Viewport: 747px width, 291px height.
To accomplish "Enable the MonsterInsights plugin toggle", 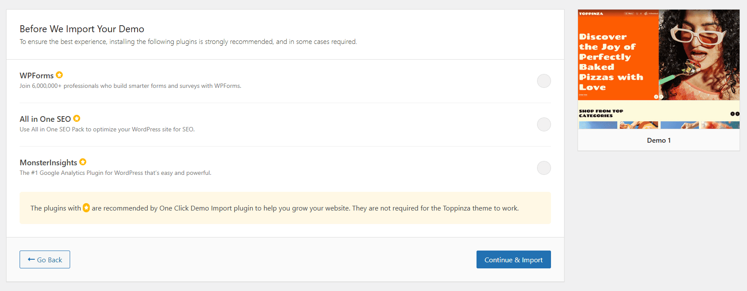I will 544,168.
